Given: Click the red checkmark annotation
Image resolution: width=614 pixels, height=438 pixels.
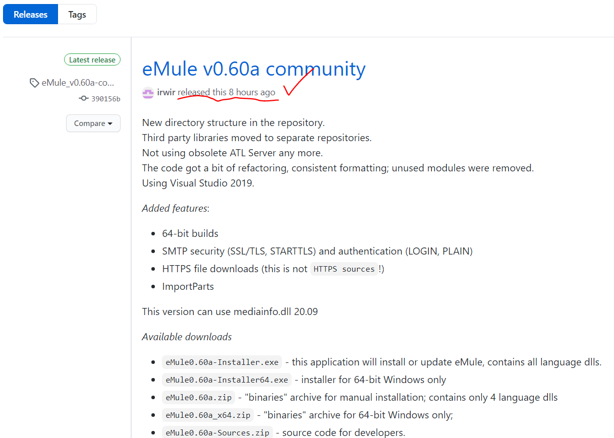Looking at the screenshot, I should [x=298, y=83].
